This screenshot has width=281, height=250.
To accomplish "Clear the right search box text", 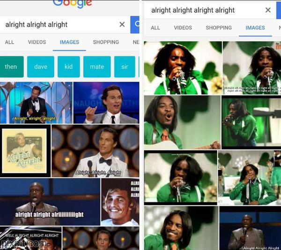I will pyautogui.click(x=268, y=10).
